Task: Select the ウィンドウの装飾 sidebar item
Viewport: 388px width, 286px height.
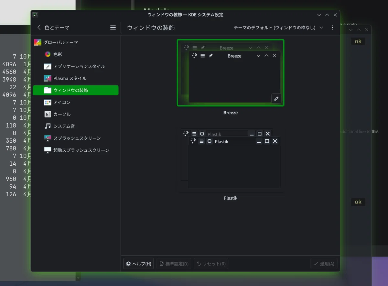Action: 76,90
